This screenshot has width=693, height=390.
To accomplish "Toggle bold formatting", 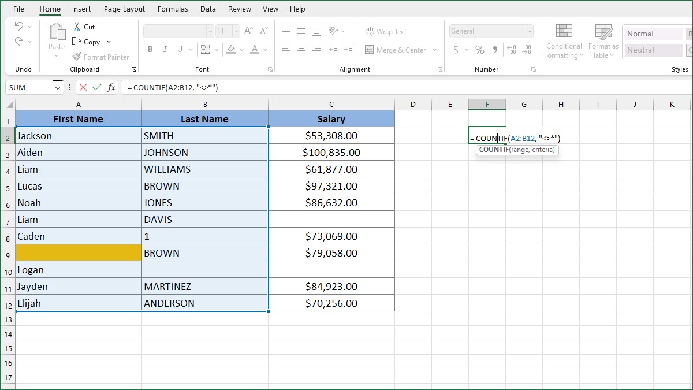I will [150, 50].
